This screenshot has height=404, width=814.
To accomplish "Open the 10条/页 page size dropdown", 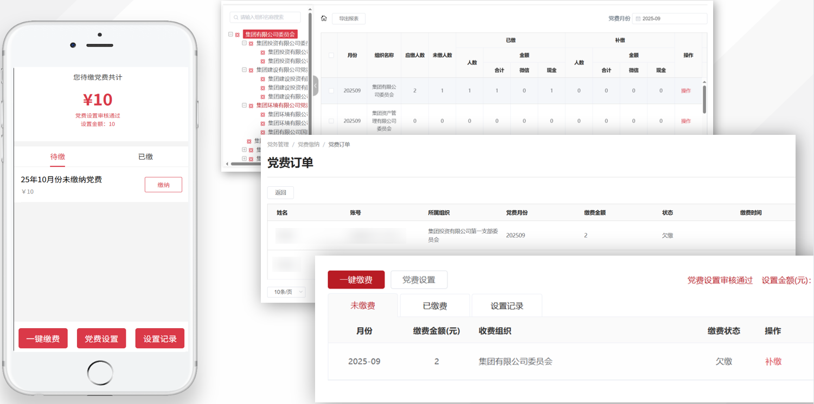I will click(286, 292).
